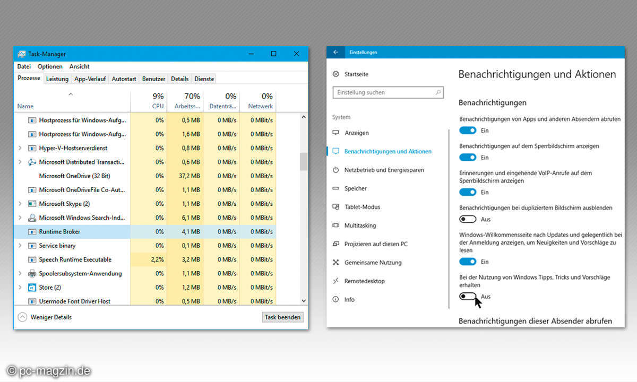Screen dimensions: 637x382
Task: Expand the Spoolersubsystem-Anwendung group
Action: tap(20, 273)
